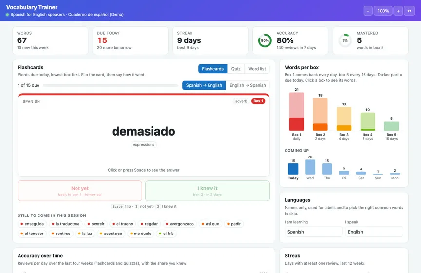Click the I am learning Spanish field
Image resolution: width=421 pixels, height=273 pixels.
coord(313,232)
